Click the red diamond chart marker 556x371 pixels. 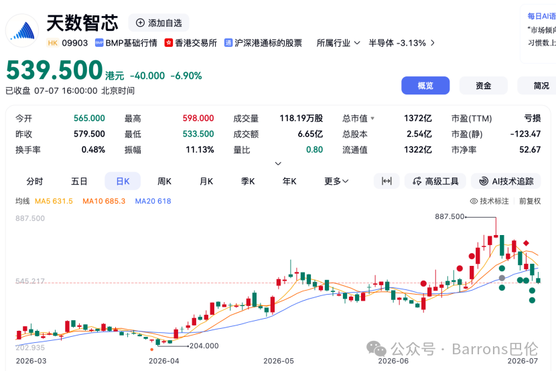click(527, 243)
